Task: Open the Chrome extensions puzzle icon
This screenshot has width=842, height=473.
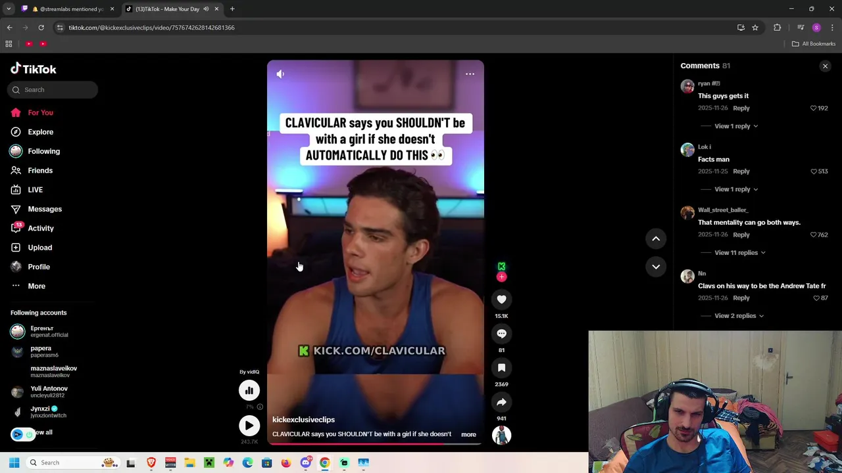Action: [x=778, y=28]
